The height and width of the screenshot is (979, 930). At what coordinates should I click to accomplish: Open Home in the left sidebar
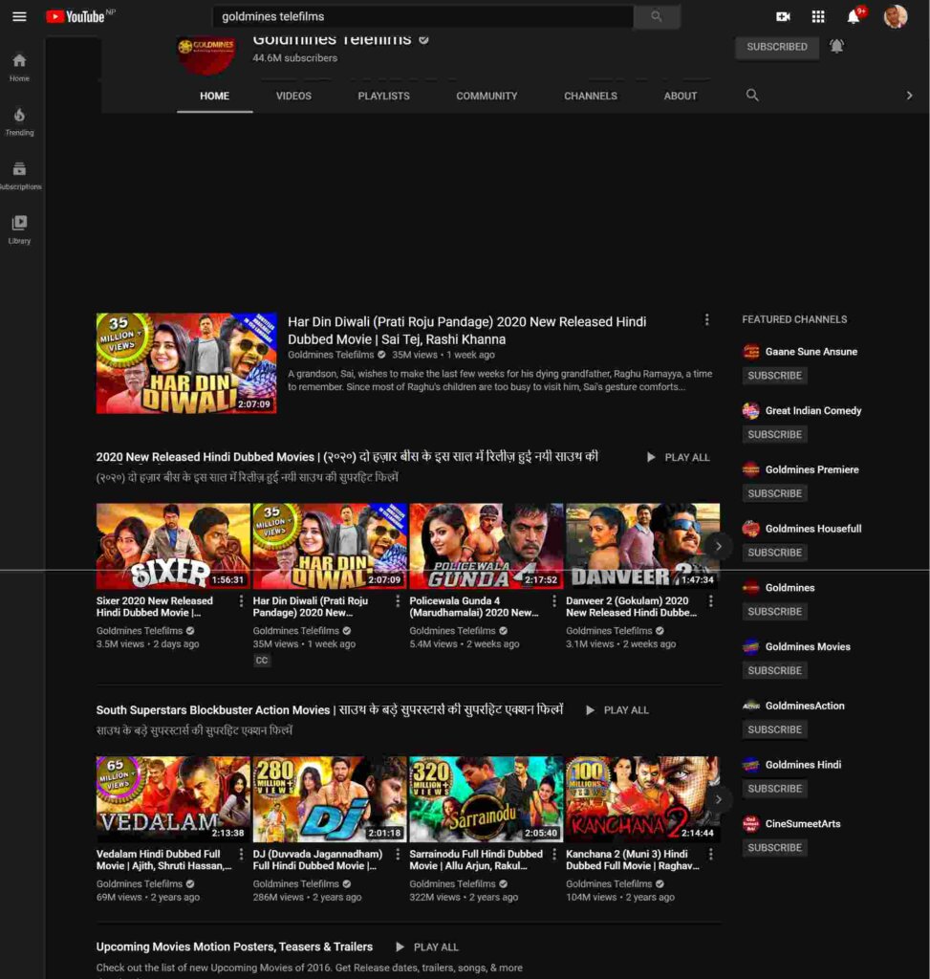pos(19,68)
